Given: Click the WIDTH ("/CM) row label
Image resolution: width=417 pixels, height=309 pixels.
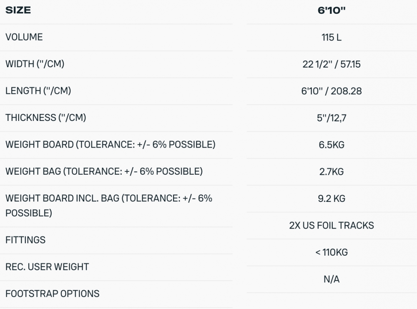Looking at the screenshot, I should (35, 64).
